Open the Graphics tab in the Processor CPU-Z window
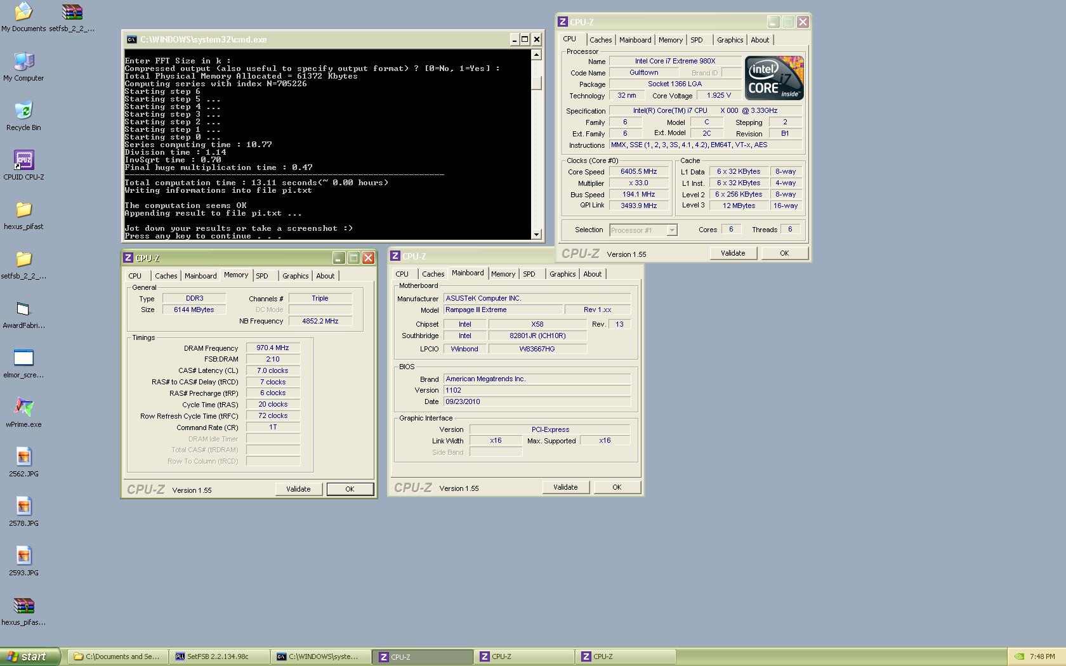 730,40
